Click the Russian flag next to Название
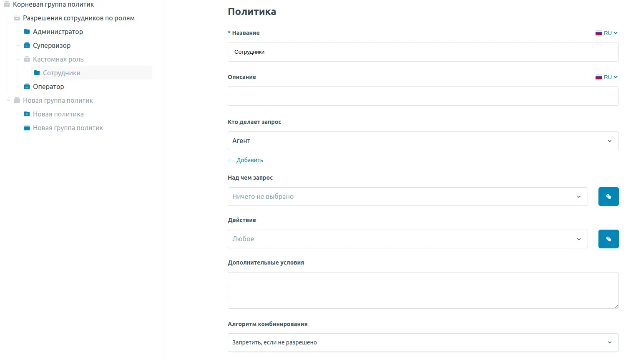Image resolution: width=636 pixels, height=359 pixels. point(598,33)
